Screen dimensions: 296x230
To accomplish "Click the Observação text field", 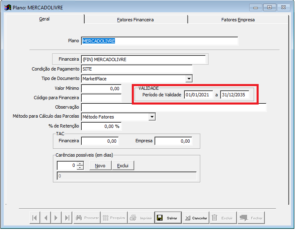I will [174, 107].
